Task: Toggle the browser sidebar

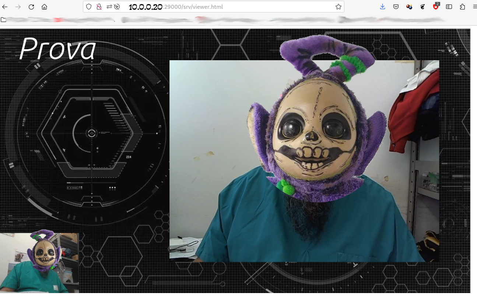Action: (x=449, y=7)
